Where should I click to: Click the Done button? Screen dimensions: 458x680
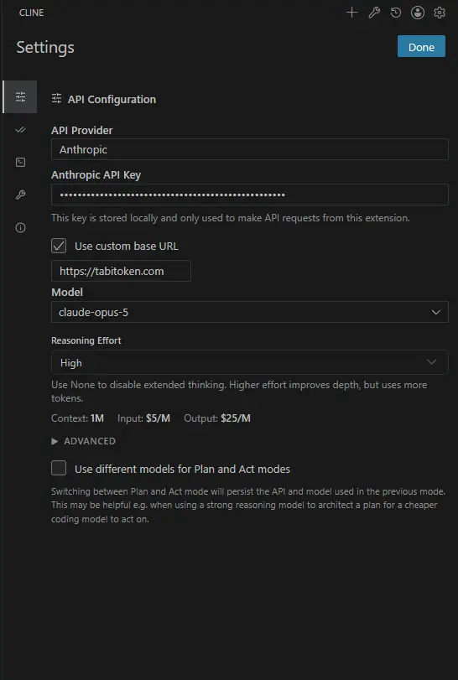(421, 46)
